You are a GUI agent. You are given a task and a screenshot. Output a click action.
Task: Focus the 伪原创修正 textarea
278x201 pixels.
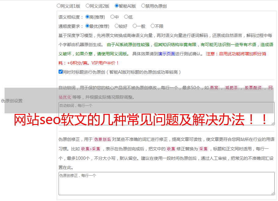(x=167, y=184)
